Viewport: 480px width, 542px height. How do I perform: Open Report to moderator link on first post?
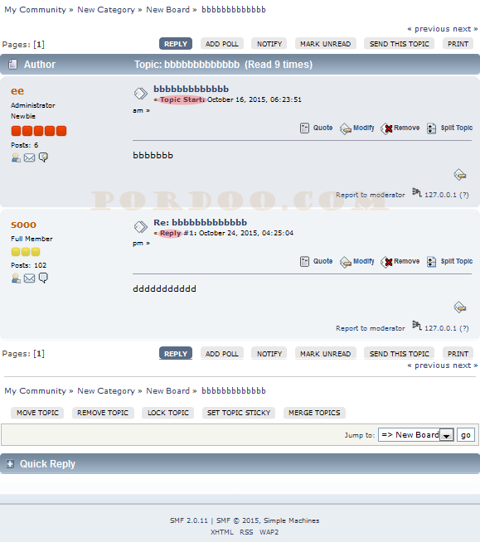pyautogui.click(x=370, y=195)
